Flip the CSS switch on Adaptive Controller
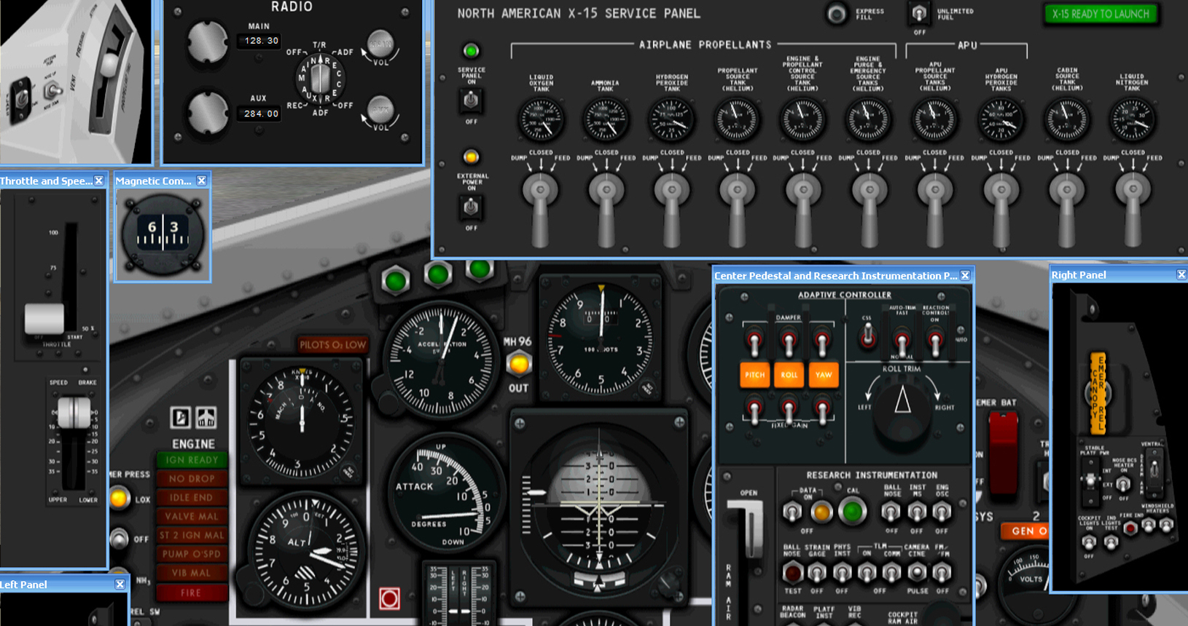 tap(867, 336)
